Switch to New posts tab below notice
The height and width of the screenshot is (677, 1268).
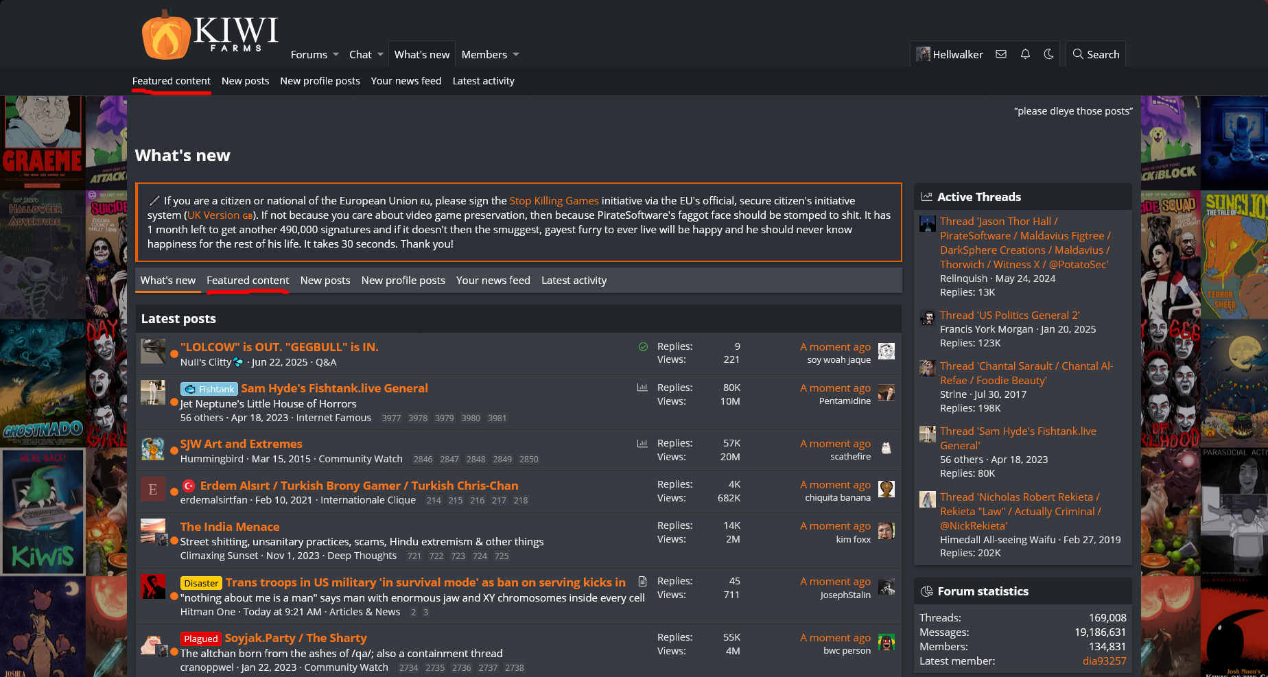point(325,281)
